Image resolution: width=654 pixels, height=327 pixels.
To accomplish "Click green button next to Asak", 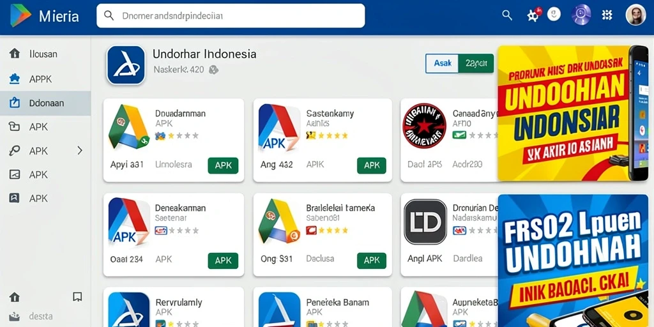I will point(476,63).
